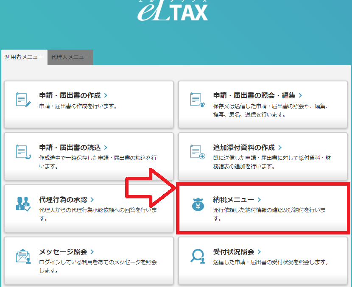The height and width of the screenshot is (287, 352).
Task: Click description starting 作成途中で一時保存した
Action: point(98,162)
